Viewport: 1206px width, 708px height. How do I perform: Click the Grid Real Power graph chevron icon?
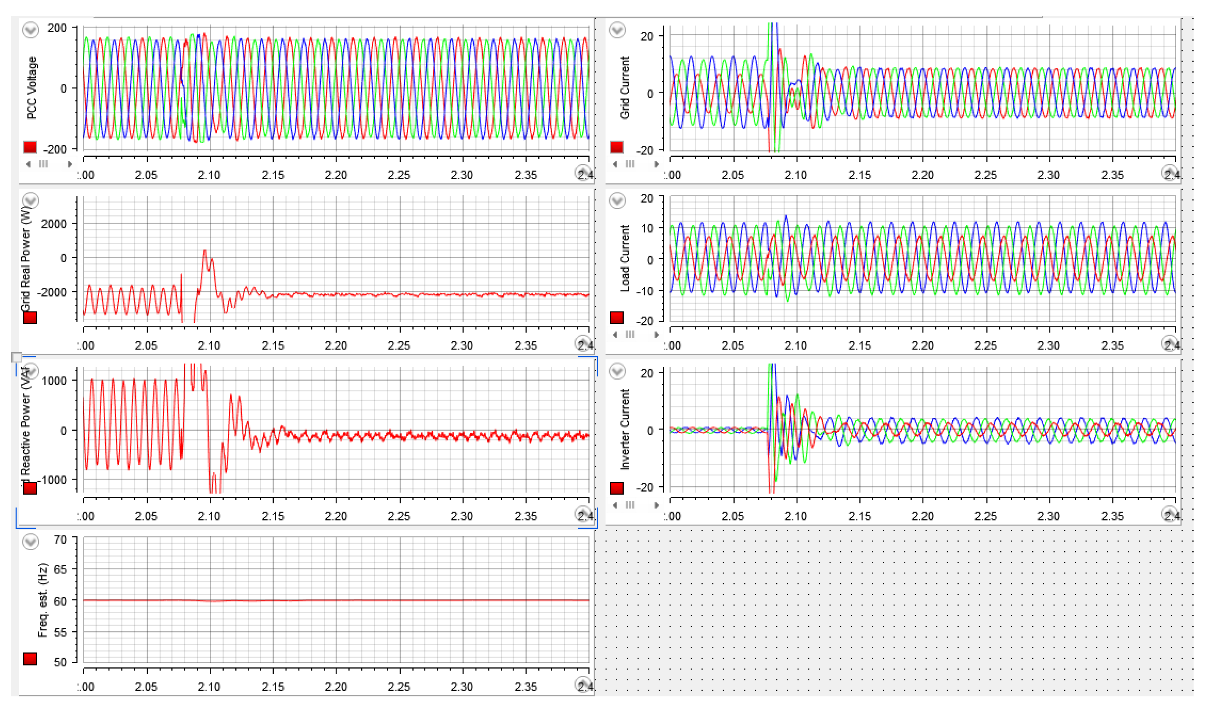(x=30, y=200)
